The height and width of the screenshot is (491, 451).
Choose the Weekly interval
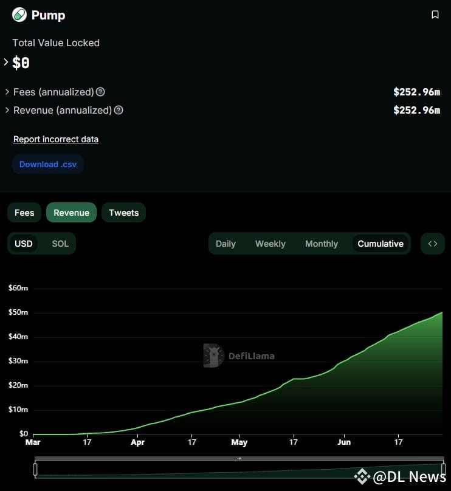[x=270, y=244]
